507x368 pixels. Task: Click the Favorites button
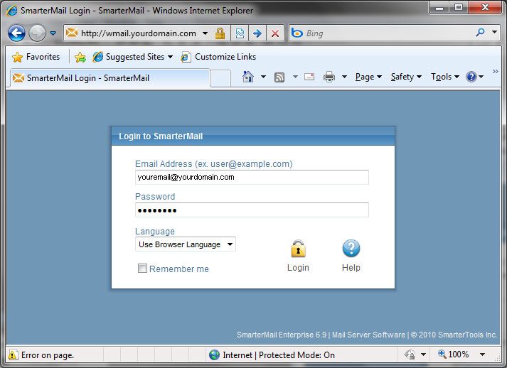36,57
